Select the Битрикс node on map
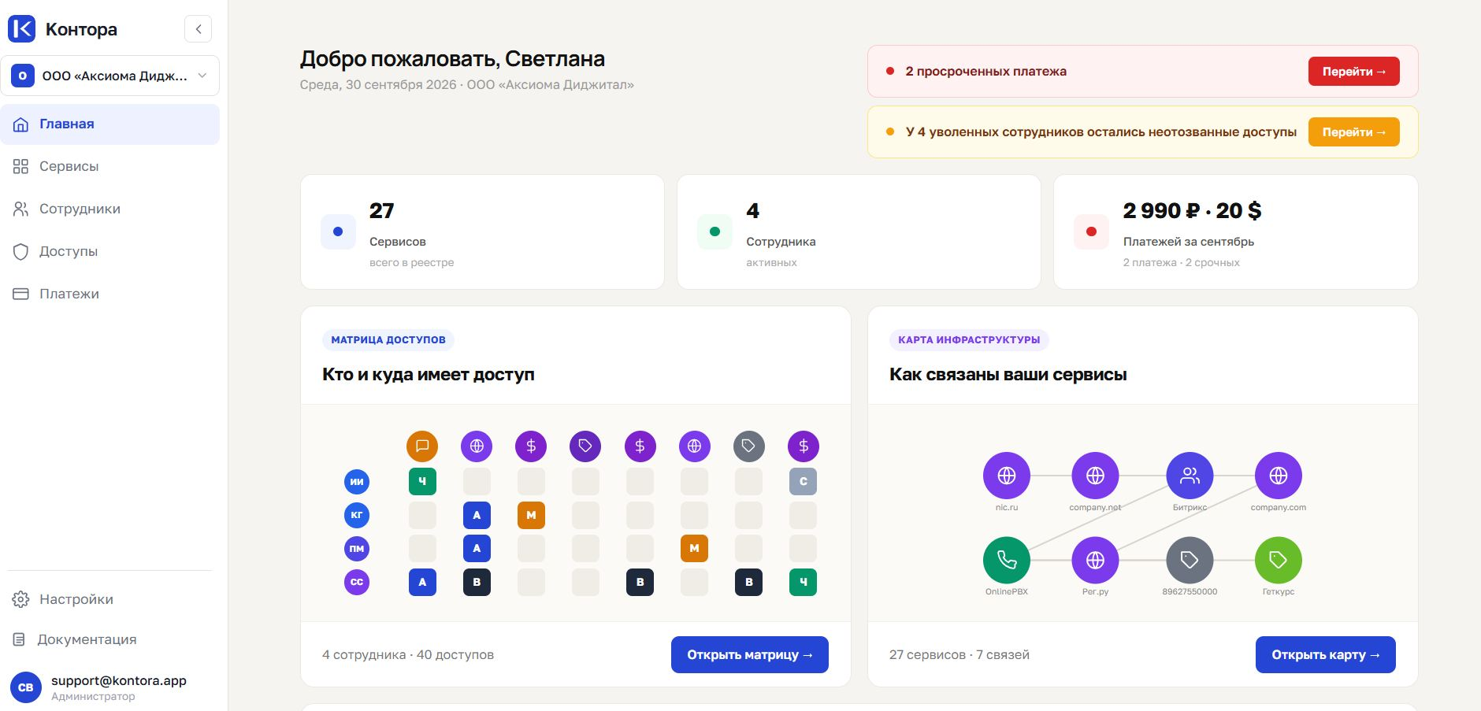1481x711 pixels. (x=1190, y=476)
